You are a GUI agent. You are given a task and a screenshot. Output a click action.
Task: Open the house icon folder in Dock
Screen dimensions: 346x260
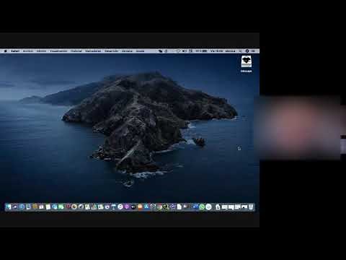coord(218,207)
